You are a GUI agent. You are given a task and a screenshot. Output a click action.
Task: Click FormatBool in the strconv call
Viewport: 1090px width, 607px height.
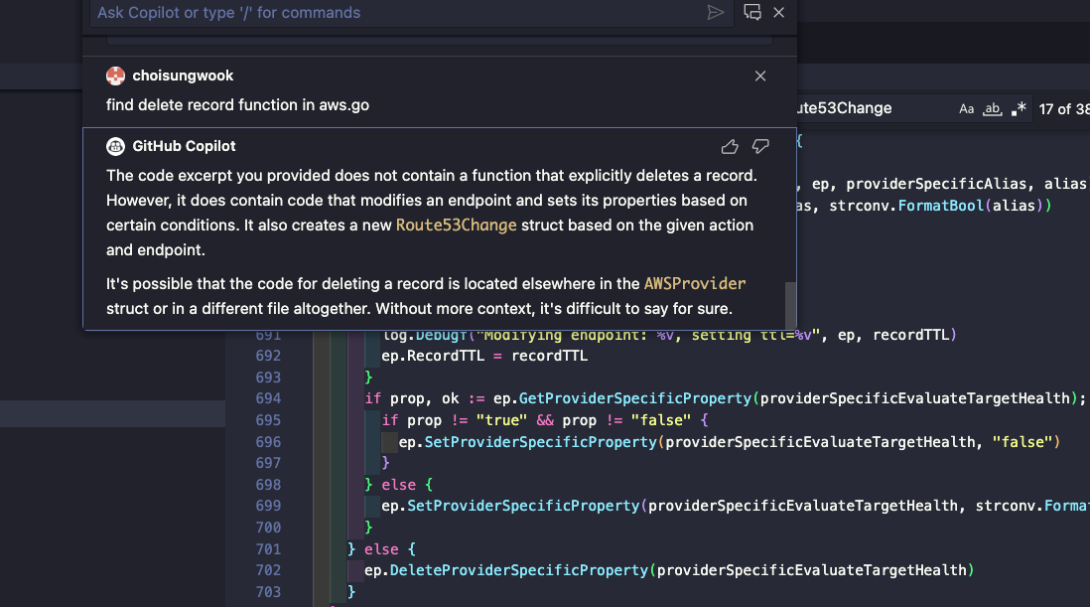coord(941,206)
